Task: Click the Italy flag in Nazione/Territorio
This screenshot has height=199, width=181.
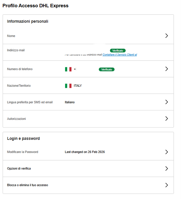Action: [68, 86]
